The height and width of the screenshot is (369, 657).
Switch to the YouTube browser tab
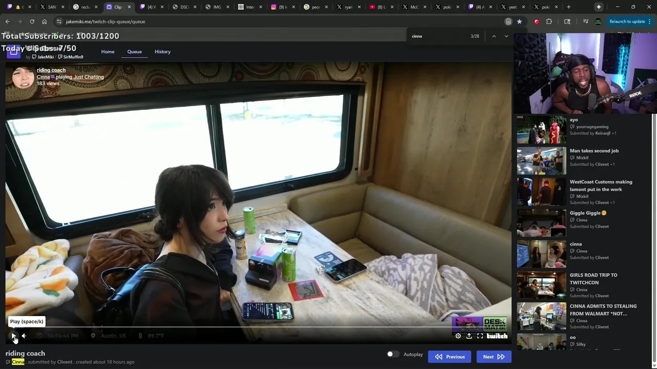[381, 7]
